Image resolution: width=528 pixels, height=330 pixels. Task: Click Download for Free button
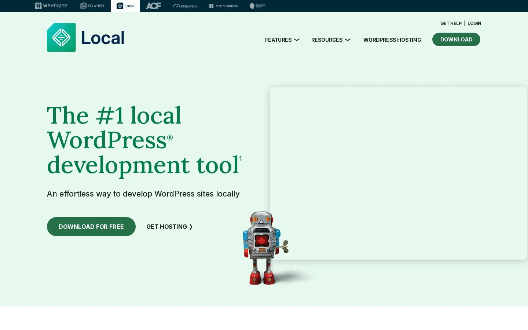pyautogui.click(x=91, y=227)
